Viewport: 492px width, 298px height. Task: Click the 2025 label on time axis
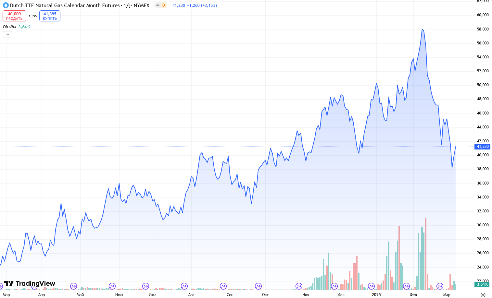[x=376, y=294]
